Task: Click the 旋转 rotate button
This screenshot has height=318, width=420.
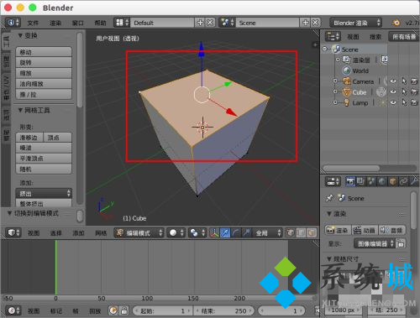Action: pos(44,62)
